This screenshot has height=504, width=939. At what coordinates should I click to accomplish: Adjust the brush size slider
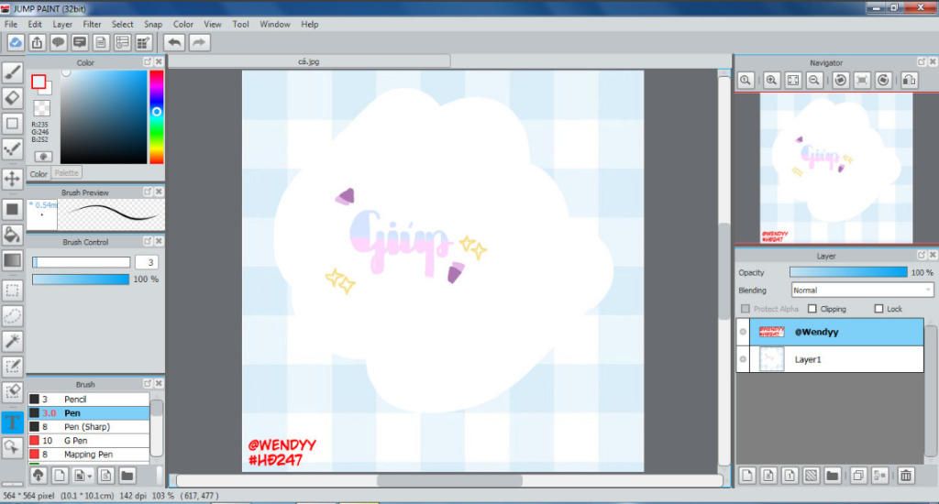click(x=81, y=262)
